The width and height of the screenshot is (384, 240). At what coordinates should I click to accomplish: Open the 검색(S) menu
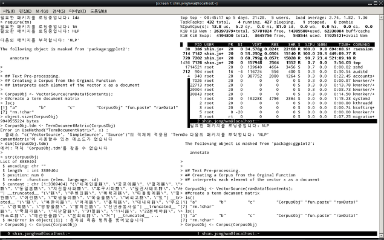(x=59, y=11)
